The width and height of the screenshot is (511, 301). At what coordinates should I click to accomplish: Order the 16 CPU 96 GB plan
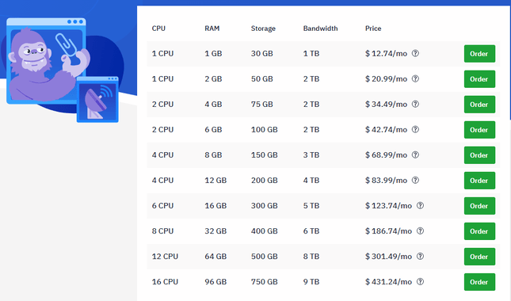[479, 282]
